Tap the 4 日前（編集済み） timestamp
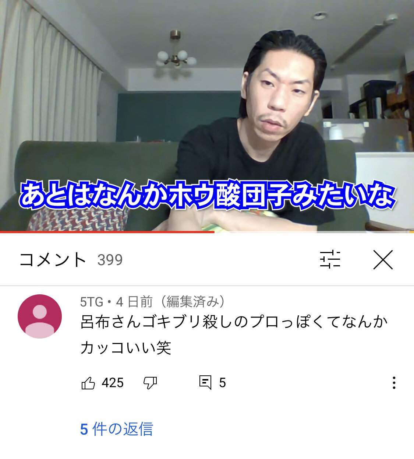 [x=170, y=302]
